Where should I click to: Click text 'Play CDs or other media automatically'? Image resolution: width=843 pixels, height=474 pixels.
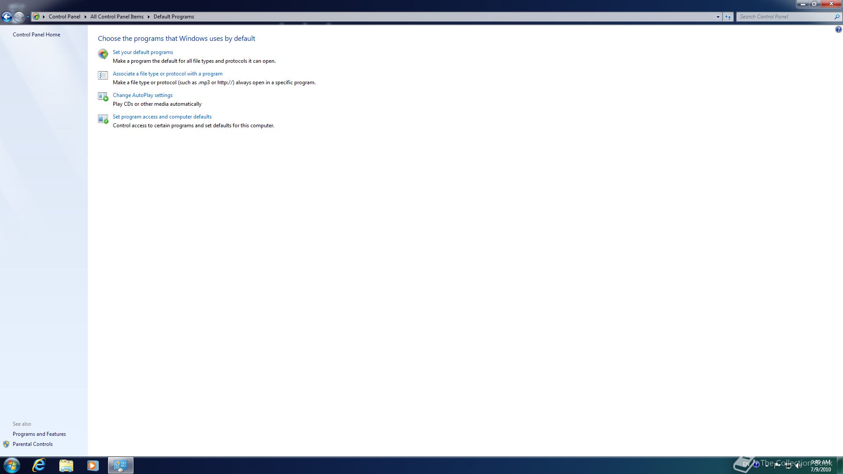tap(157, 104)
